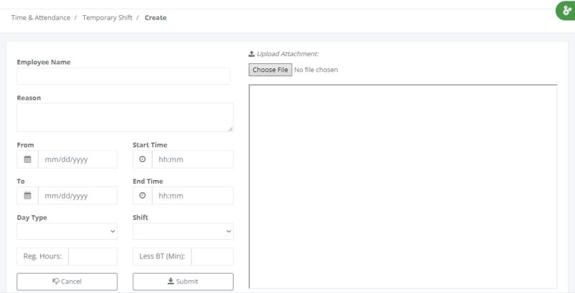Click into the Reason text area
575x293 pixels.
coord(124,117)
